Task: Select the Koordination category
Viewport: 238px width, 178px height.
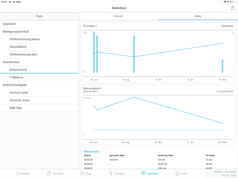Action: click(x=39, y=62)
